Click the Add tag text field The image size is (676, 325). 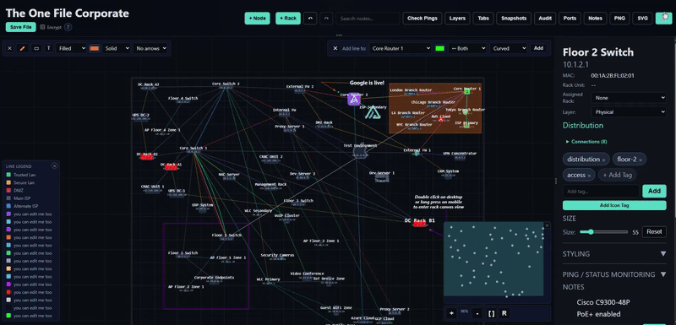click(x=601, y=191)
